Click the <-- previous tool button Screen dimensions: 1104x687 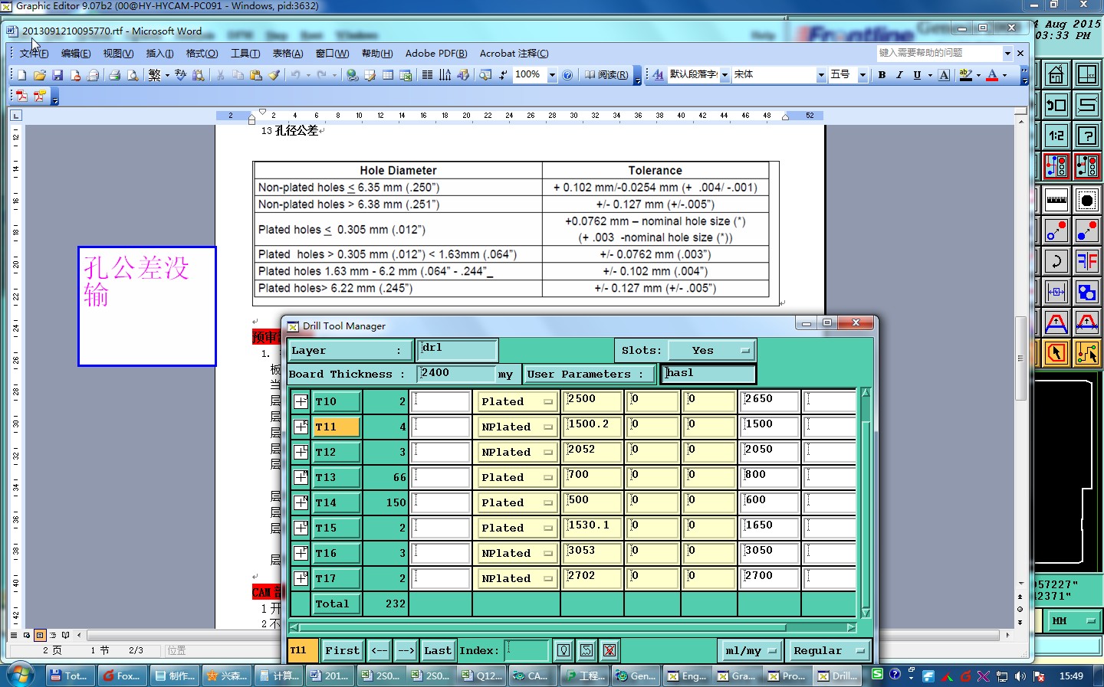379,650
